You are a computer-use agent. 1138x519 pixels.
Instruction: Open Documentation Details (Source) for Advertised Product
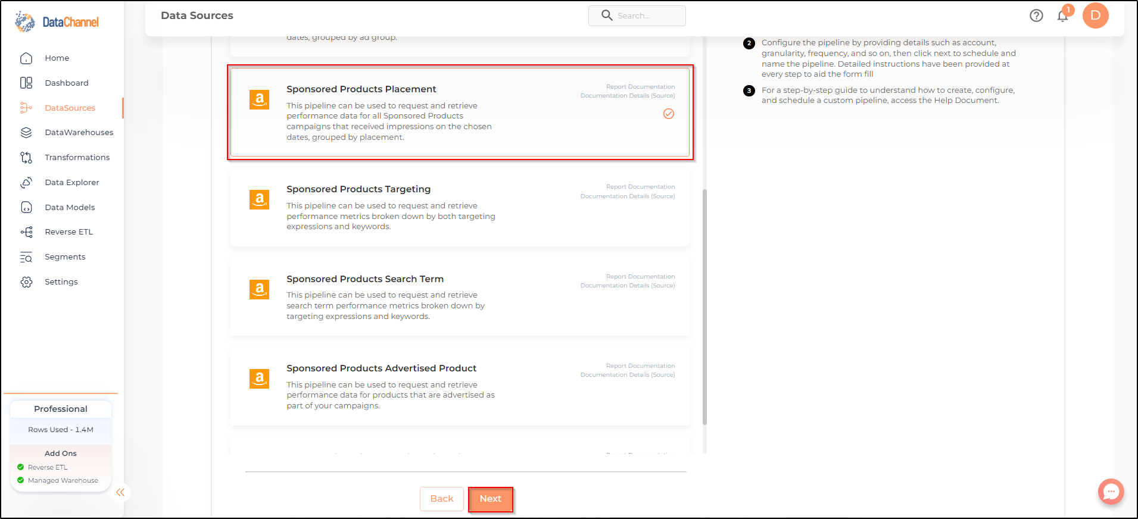point(628,375)
